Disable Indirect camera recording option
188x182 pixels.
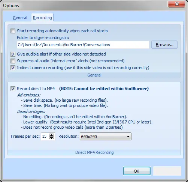[x=13, y=68]
